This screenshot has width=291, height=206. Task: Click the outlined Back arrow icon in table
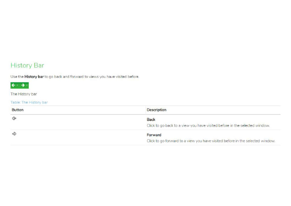(x=14, y=118)
